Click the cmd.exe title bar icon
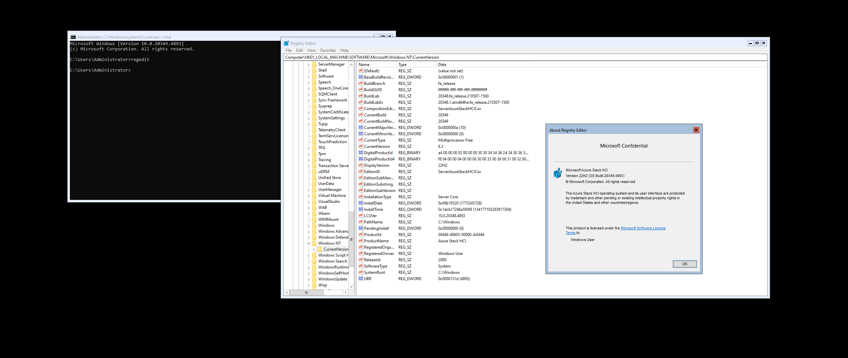The height and width of the screenshot is (358, 848). [x=73, y=37]
